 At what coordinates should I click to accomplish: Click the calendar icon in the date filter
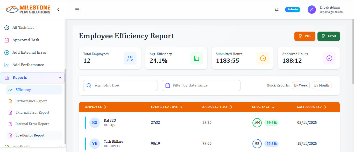167,85
